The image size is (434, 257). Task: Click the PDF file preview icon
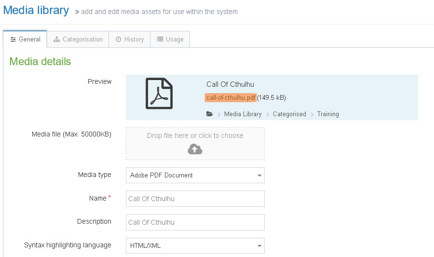(159, 94)
